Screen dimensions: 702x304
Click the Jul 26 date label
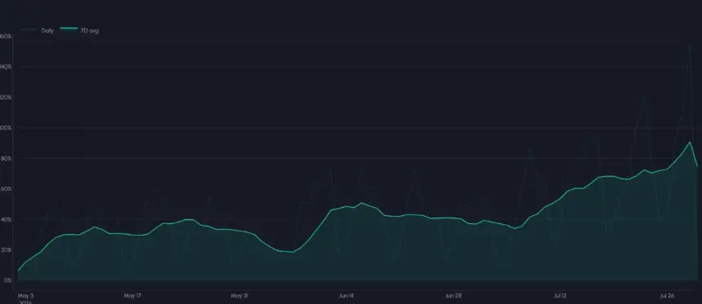pyautogui.click(x=667, y=296)
